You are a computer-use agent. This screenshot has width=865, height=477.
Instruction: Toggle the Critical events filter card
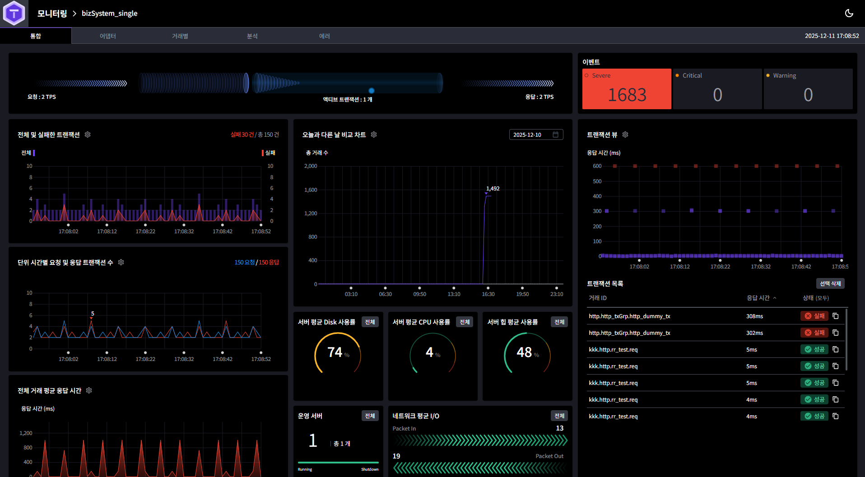(x=717, y=88)
